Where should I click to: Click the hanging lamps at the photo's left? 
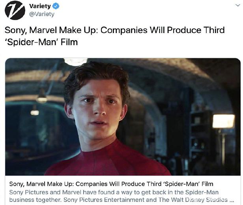pos(39,102)
